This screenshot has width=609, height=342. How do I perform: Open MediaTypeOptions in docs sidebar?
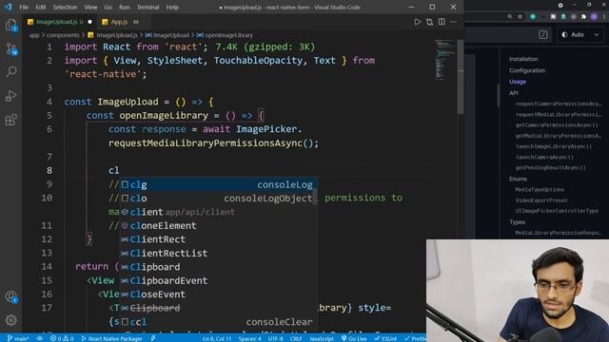tap(540, 190)
